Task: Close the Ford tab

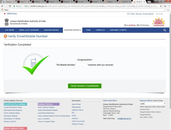Action: pyautogui.click(x=72, y=2)
